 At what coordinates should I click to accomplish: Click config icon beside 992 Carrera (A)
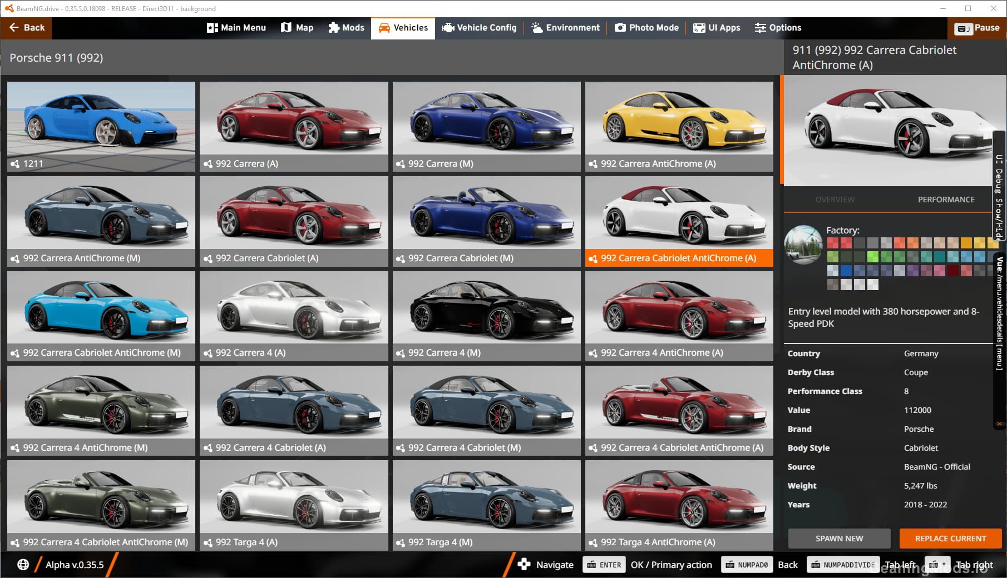tap(208, 164)
